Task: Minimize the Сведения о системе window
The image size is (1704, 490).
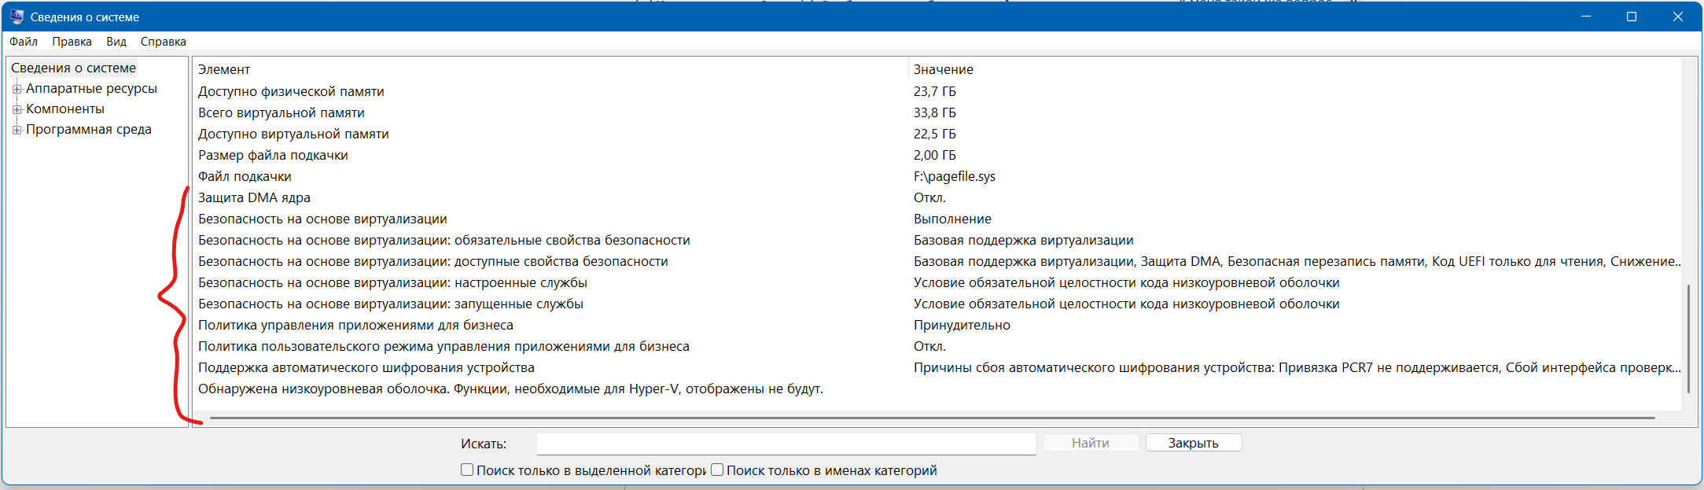Action: click(1585, 17)
